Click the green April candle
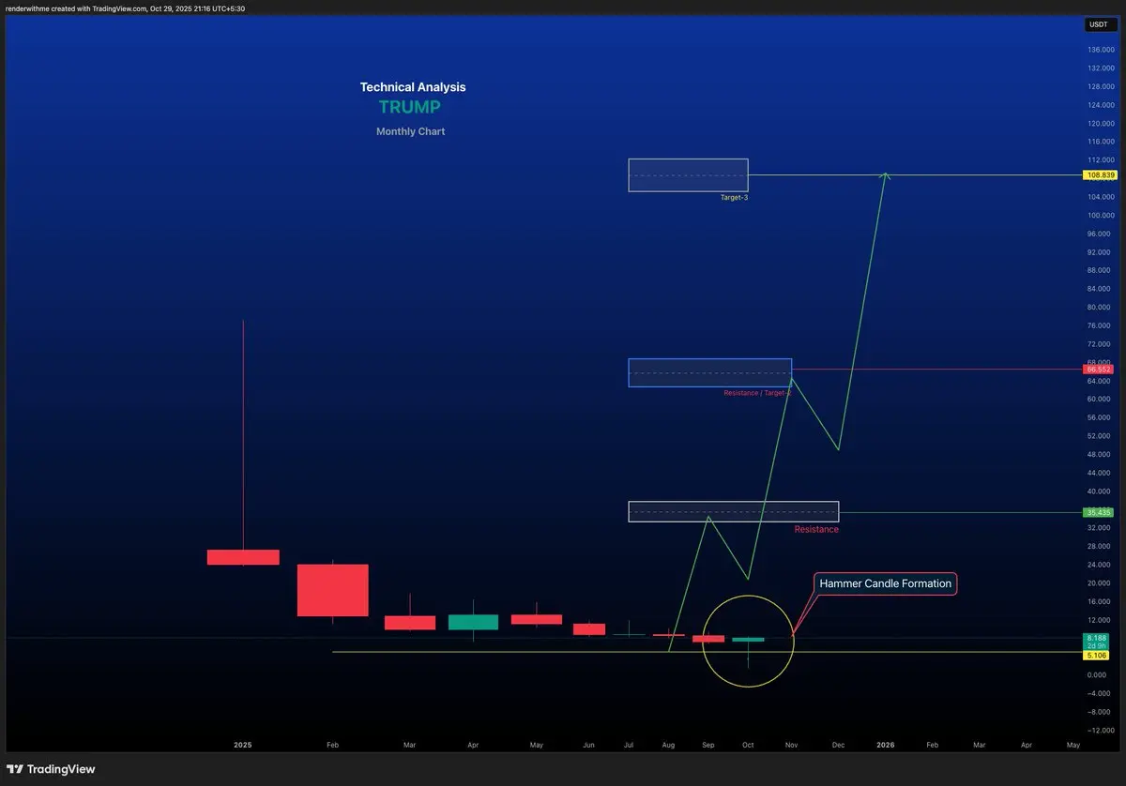 (x=473, y=622)
